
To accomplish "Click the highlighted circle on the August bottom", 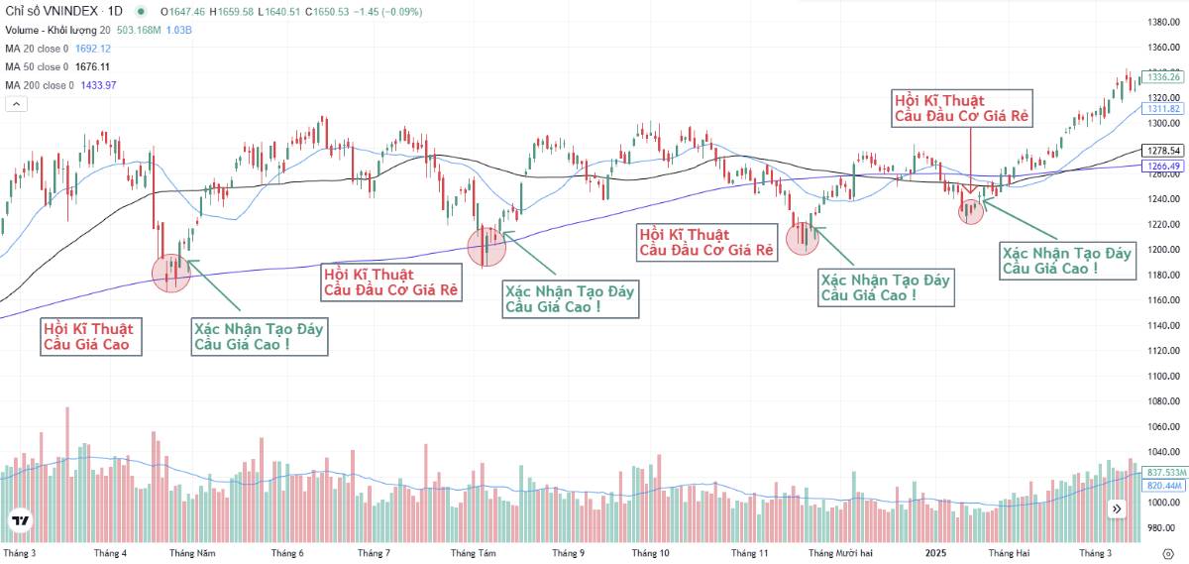I will [x=486, y=246].
